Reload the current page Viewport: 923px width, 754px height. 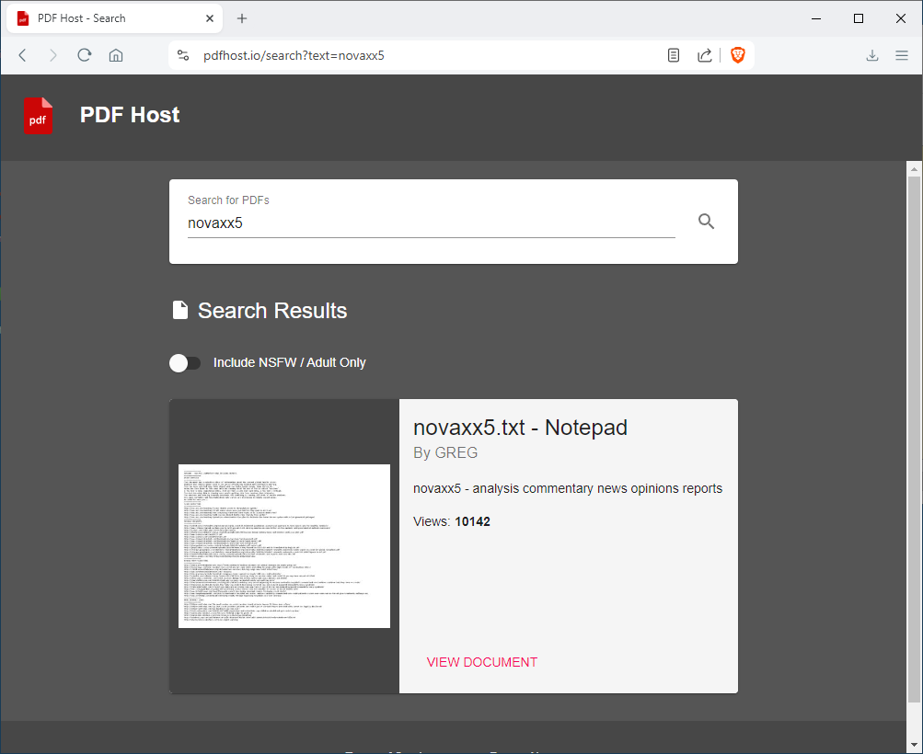click(x=84, y=55)
